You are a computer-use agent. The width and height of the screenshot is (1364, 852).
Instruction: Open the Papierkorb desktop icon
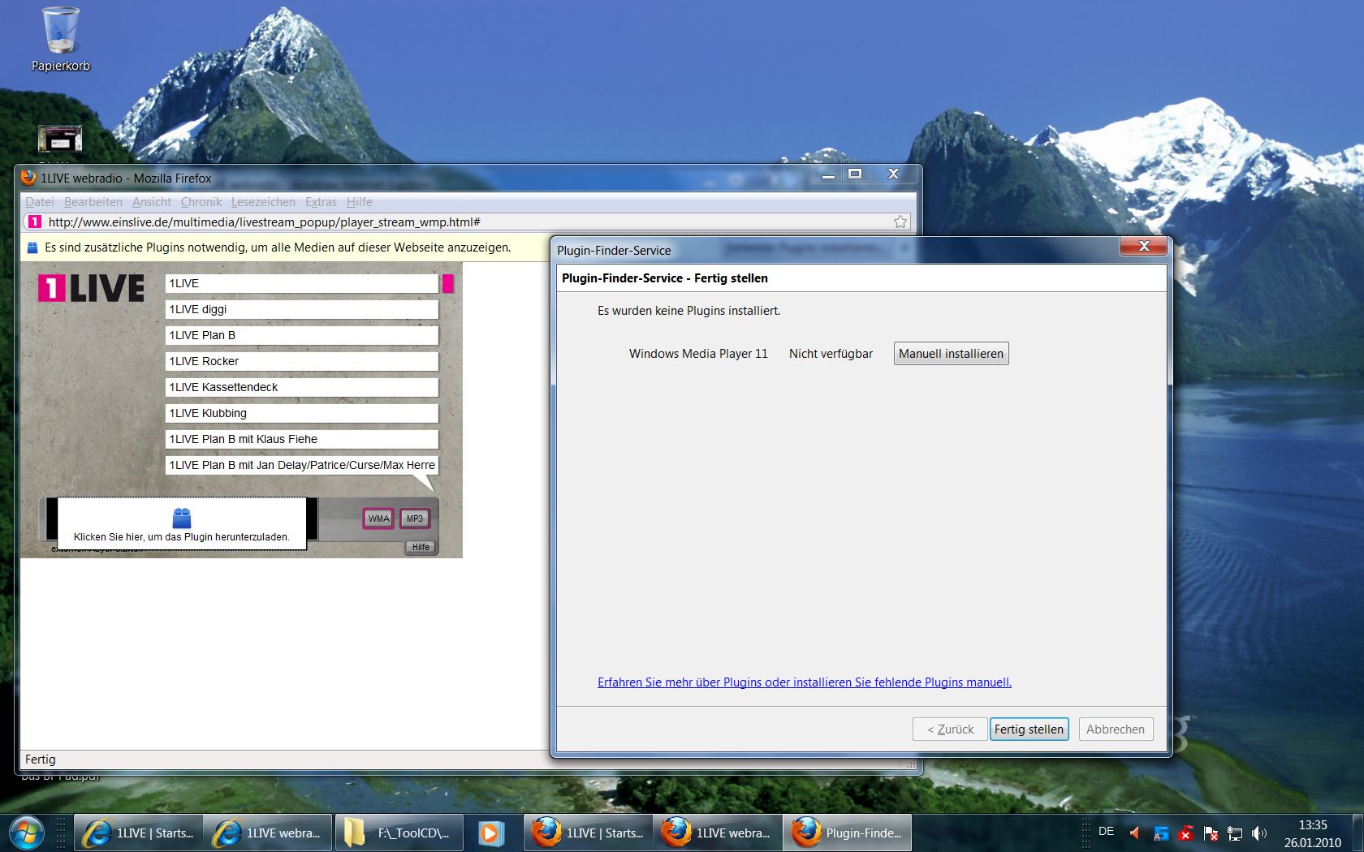pyautogui.click(x=61, y=40)
